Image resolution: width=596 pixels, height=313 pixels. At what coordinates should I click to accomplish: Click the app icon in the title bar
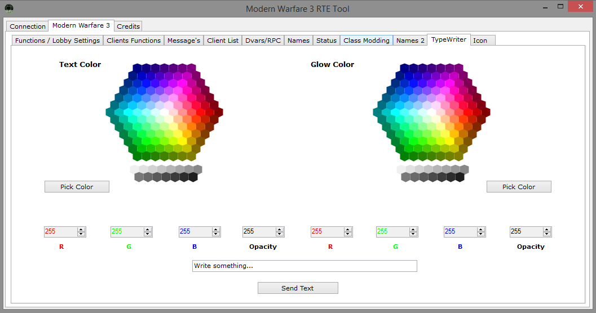click(9, 8)
